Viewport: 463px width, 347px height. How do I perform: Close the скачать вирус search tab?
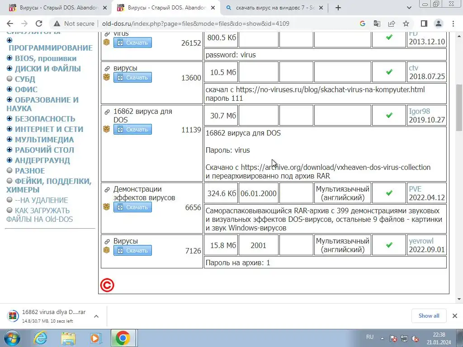321,8
